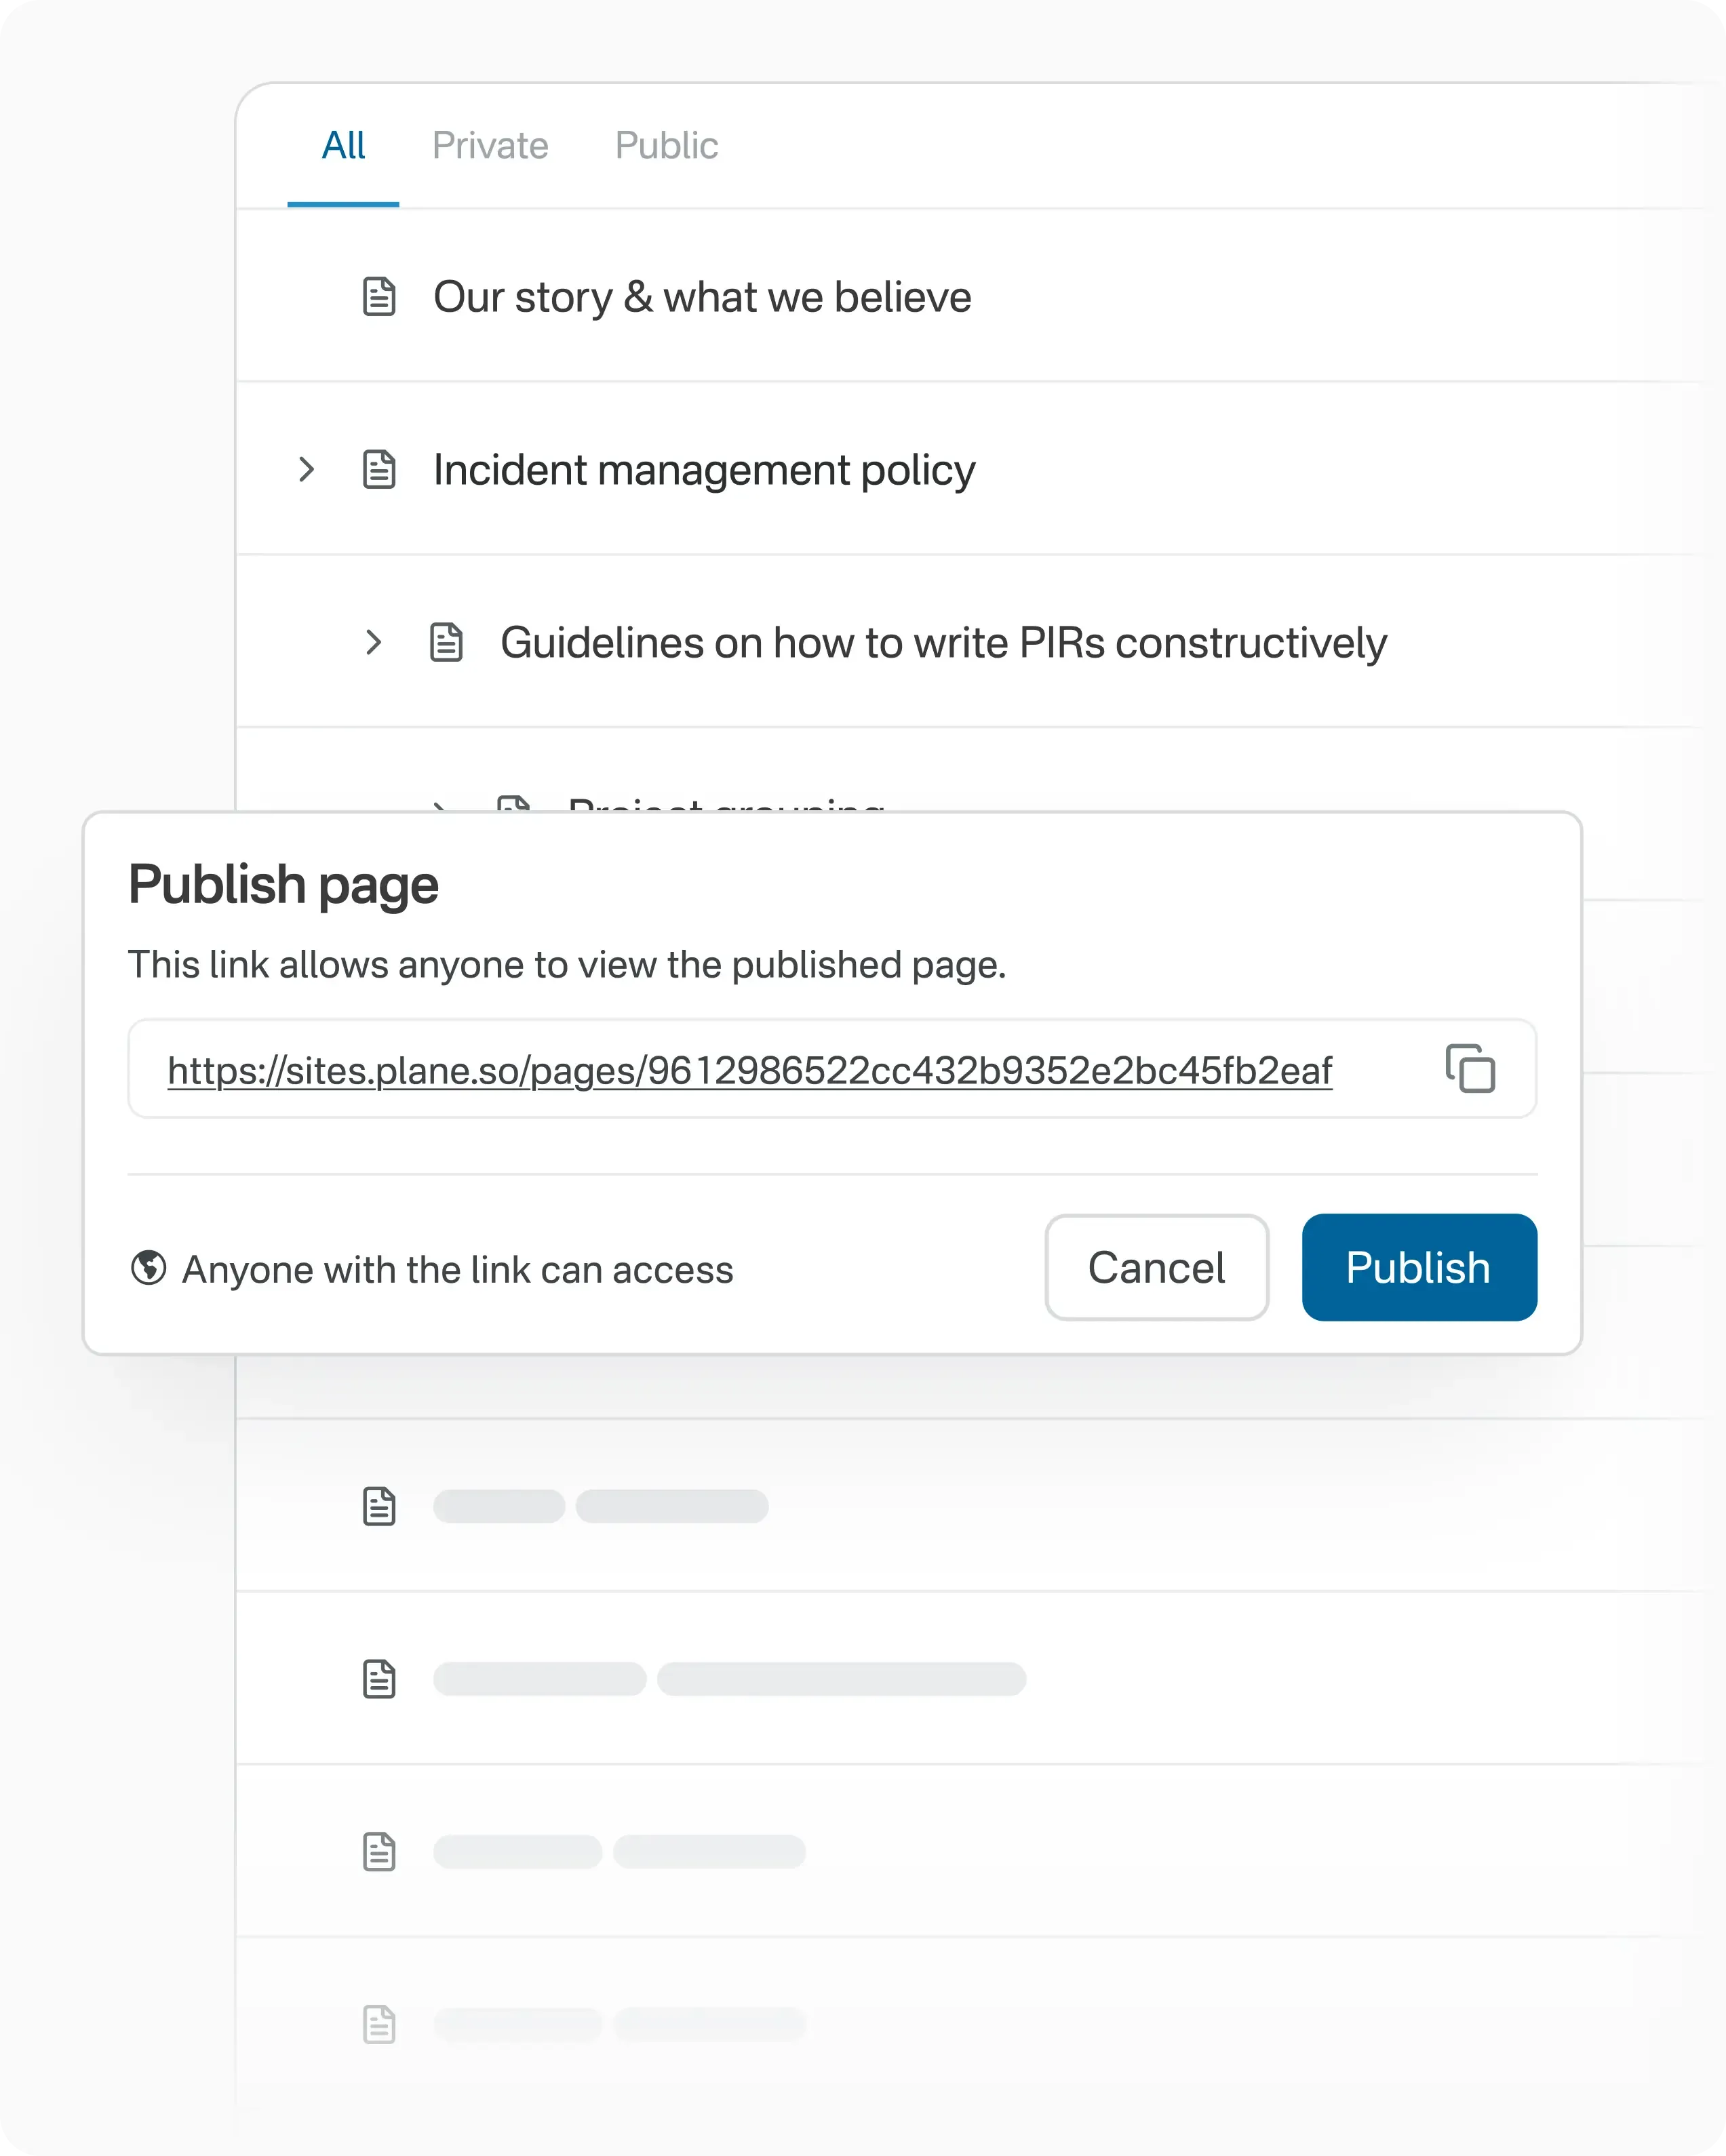
Task: Open the Public pages tab
Action: 667,146
